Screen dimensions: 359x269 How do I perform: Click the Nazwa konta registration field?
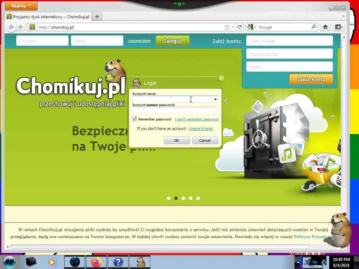pyautogui.click(x=289, y=54)
